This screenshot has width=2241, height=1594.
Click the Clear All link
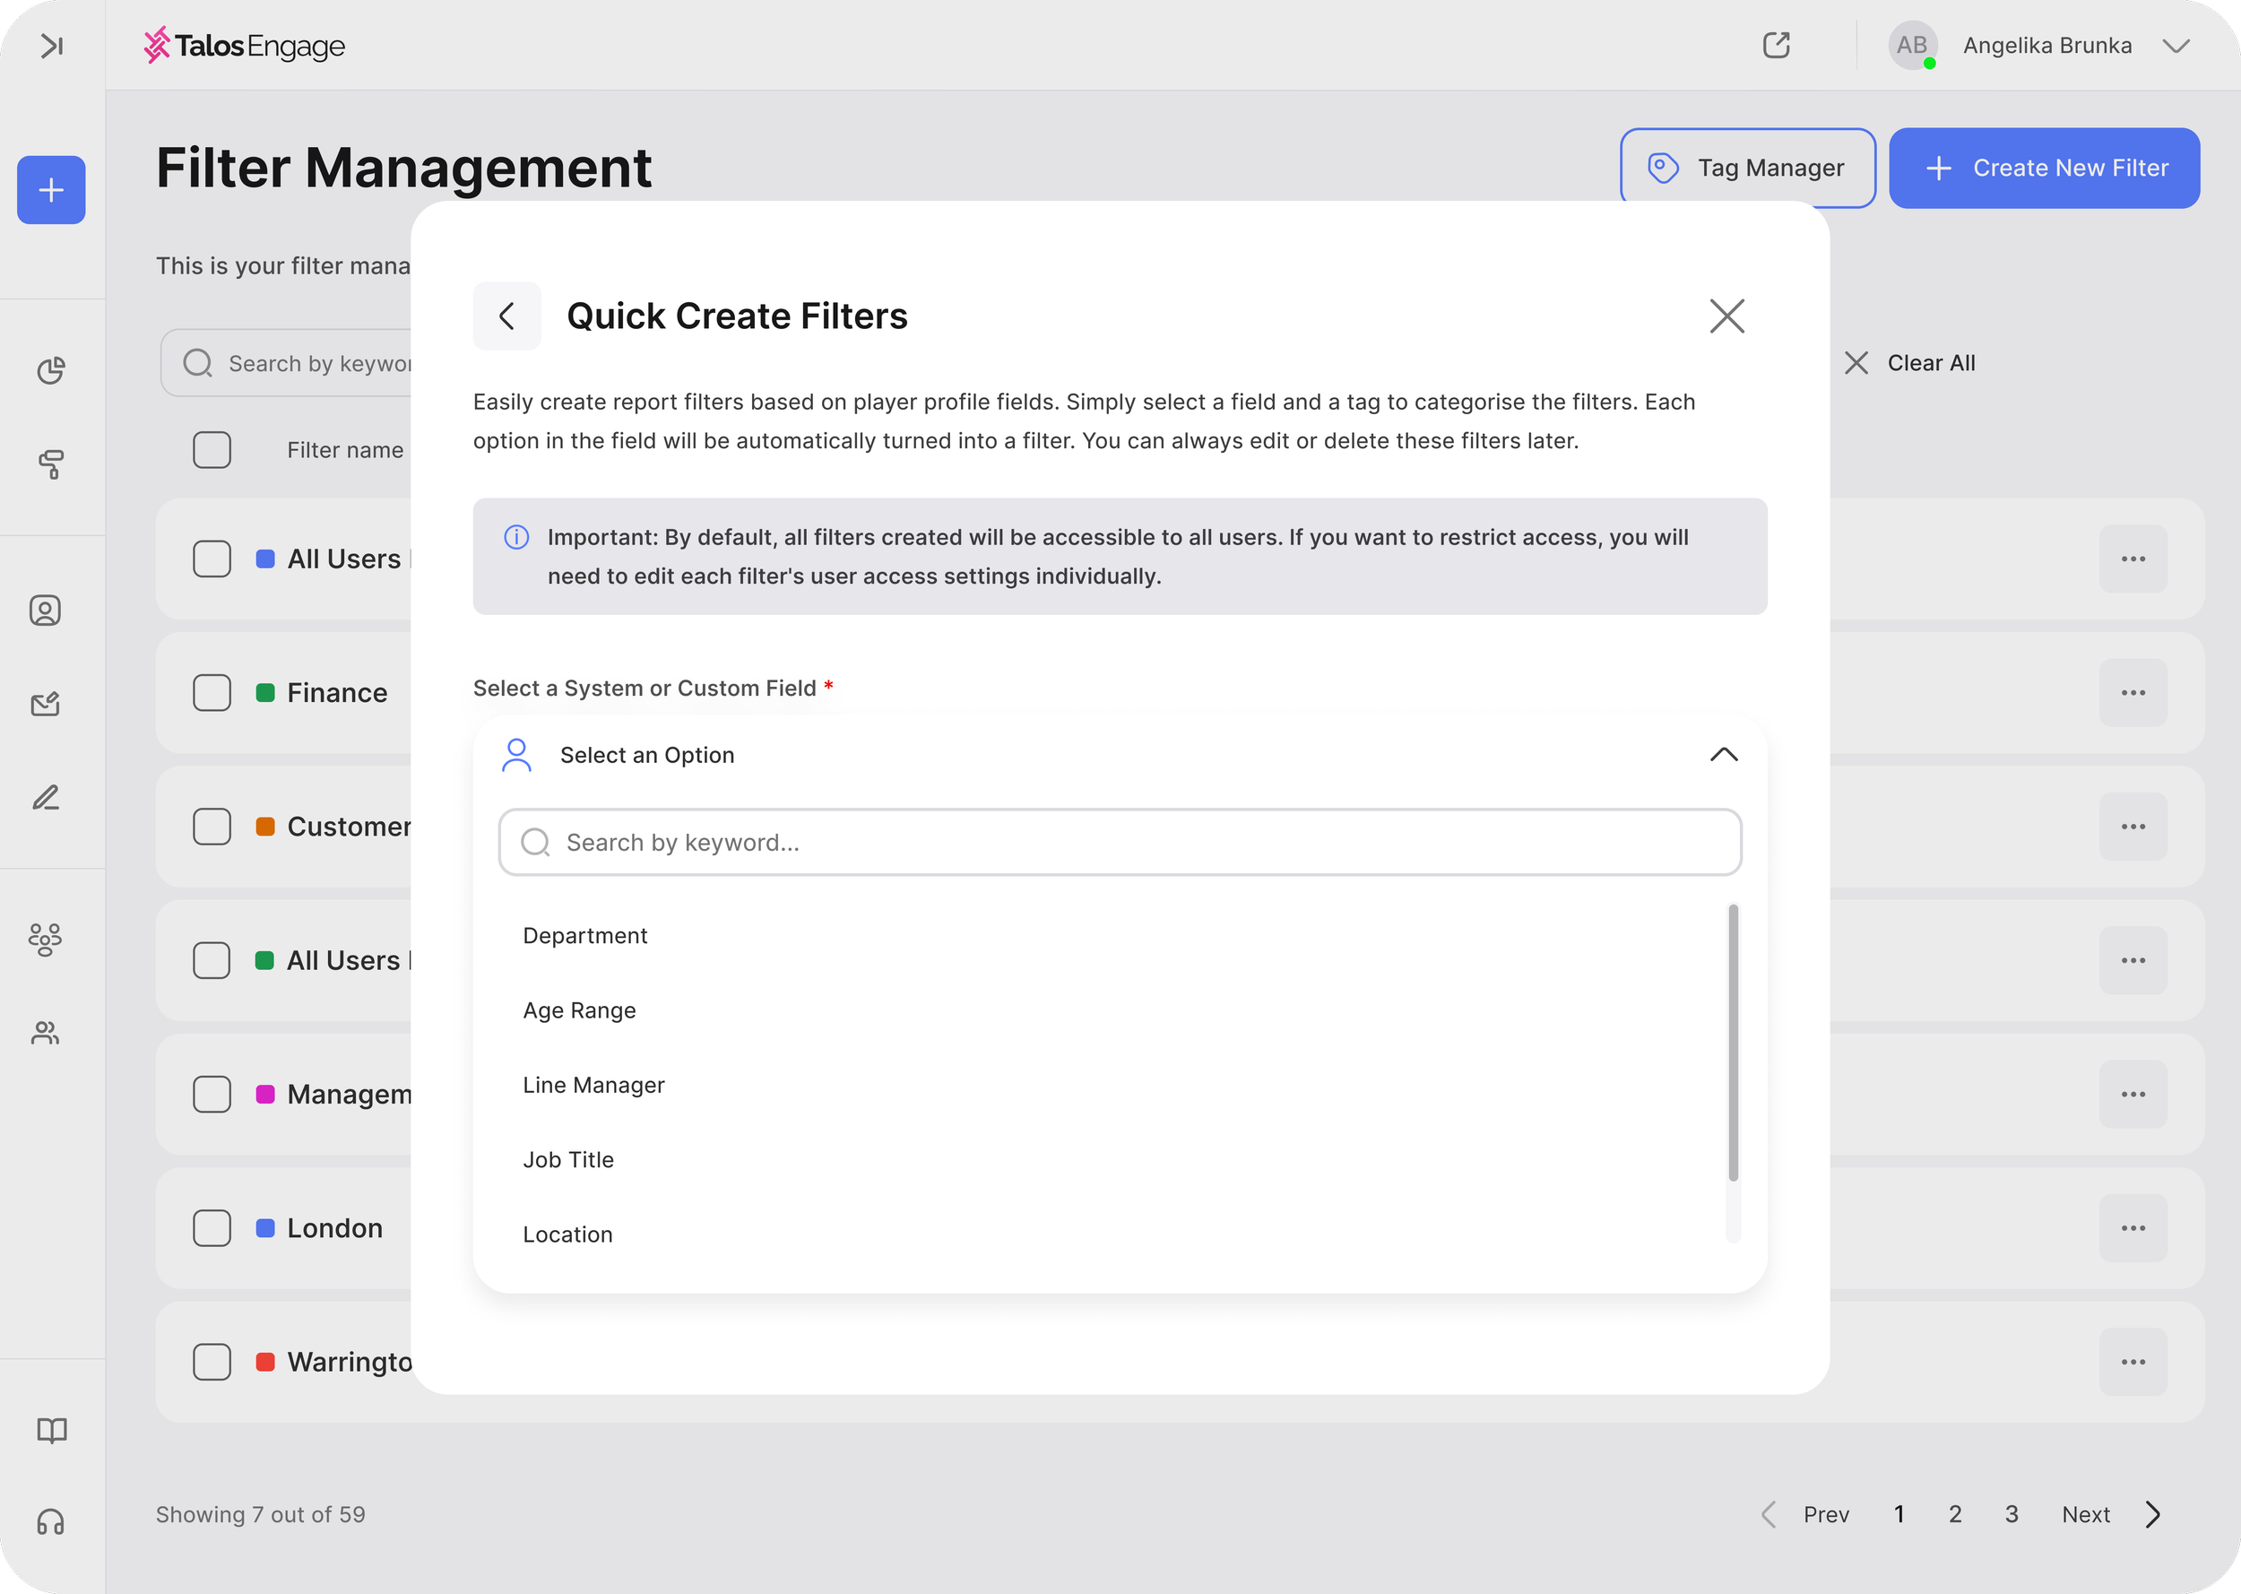(1931, 363)
